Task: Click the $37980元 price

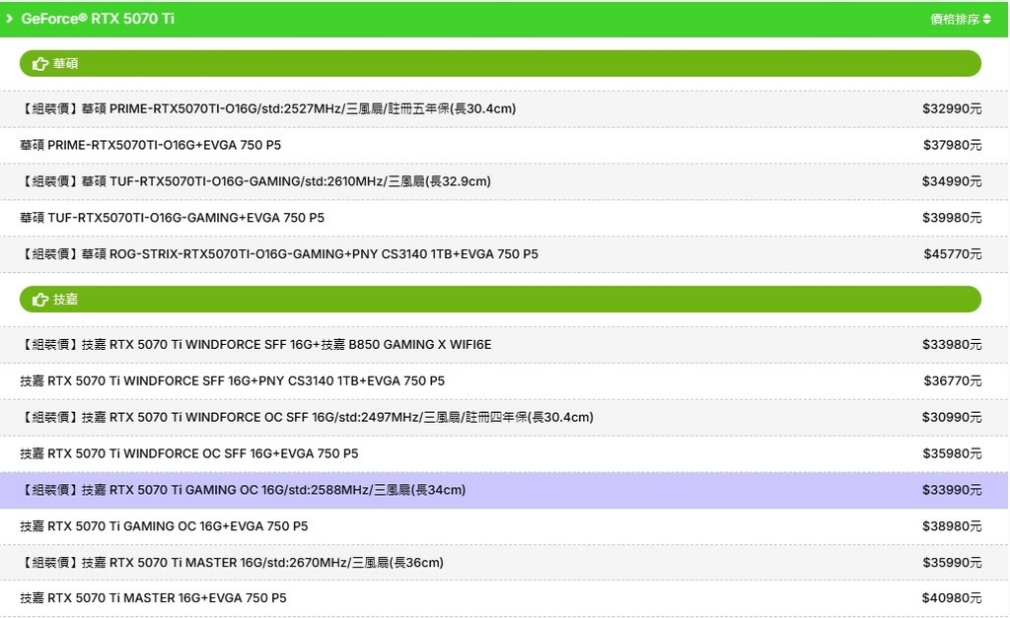Action: pyautogui.click(x=952, y=145)
